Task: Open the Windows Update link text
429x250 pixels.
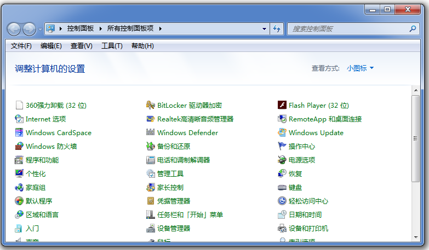Action: [316, 133]
